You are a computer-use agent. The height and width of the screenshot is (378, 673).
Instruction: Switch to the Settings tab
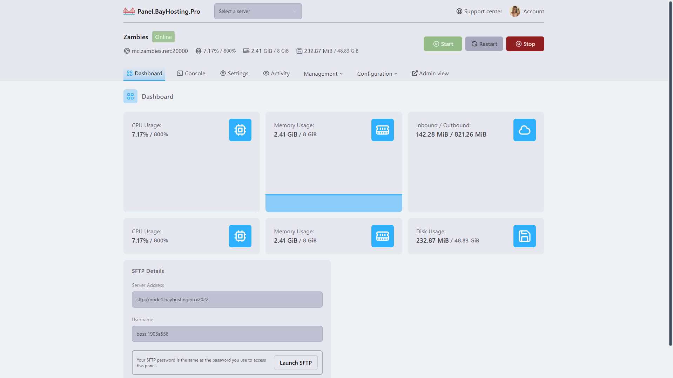[x=234, y=73]
